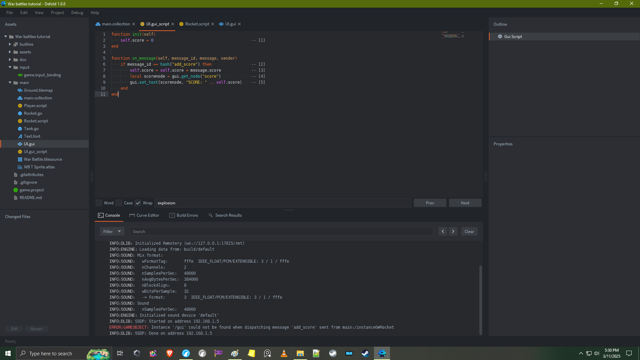Click the console vertical scrollbar
The height and width of the screenshot is (360, 640).
pos(480,300)
